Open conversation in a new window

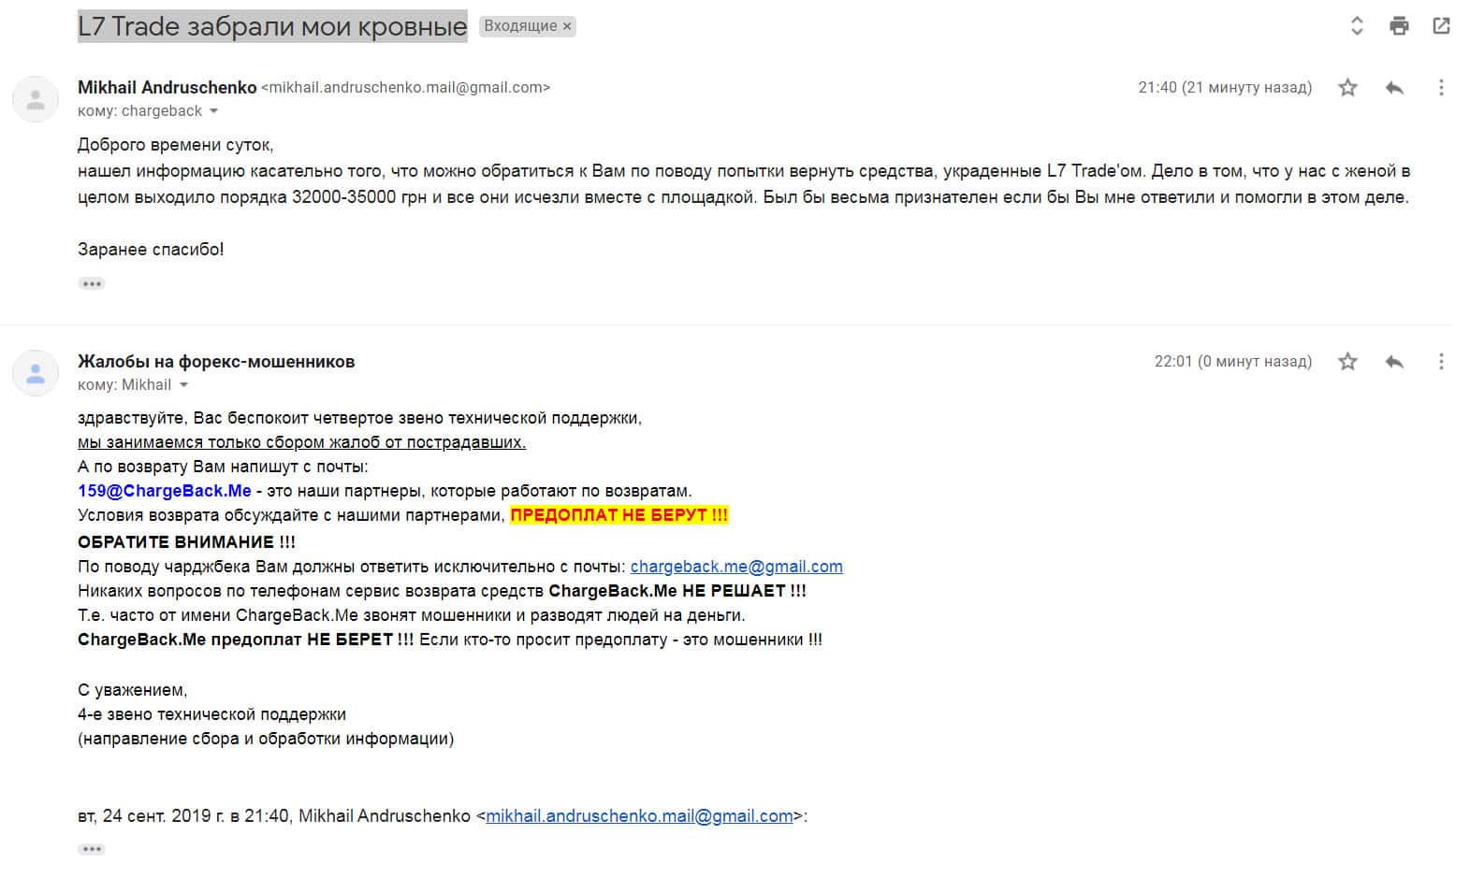coord(1441,26)
